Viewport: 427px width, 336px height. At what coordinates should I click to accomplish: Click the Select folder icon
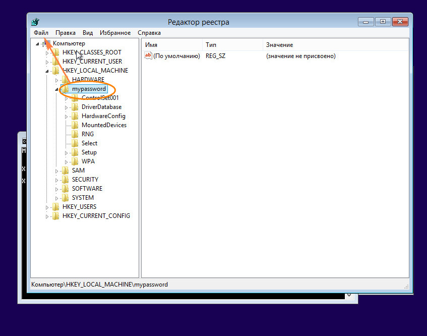click(75, 143)
